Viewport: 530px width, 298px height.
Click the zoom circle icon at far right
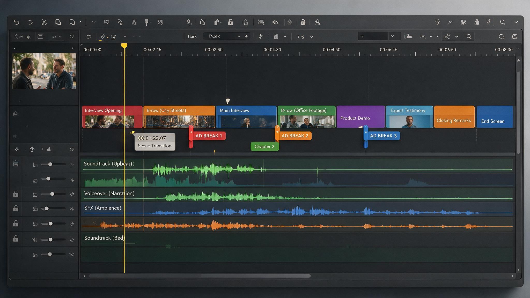[x=501, y=37]
